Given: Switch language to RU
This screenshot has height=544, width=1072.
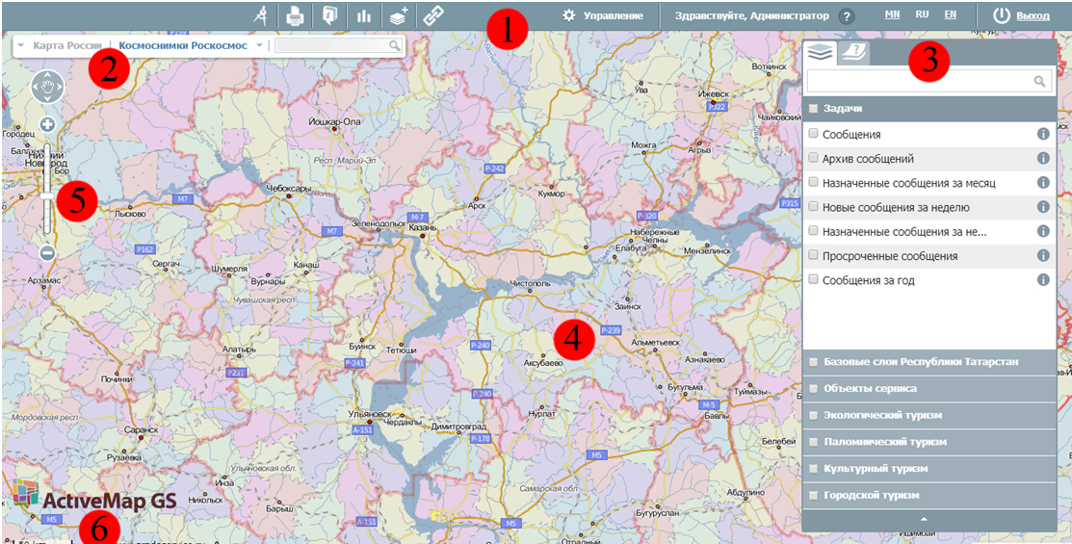Looking at the screenshot, I should 923,14.
